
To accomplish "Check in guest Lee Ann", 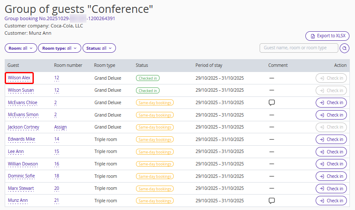I will [331, 152].
